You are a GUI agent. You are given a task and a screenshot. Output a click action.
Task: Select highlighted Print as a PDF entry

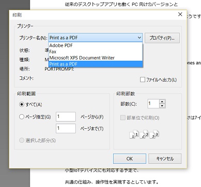coord(96,64)
